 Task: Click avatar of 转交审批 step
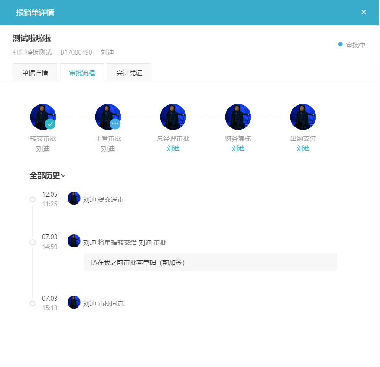(x=43, y=117)
